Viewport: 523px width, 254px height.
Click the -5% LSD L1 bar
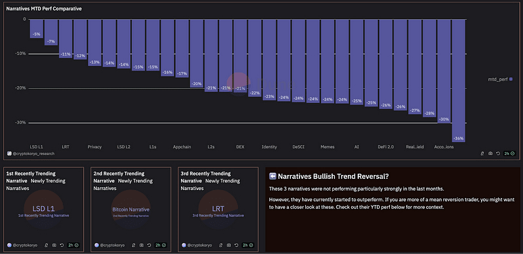(37, 29)
